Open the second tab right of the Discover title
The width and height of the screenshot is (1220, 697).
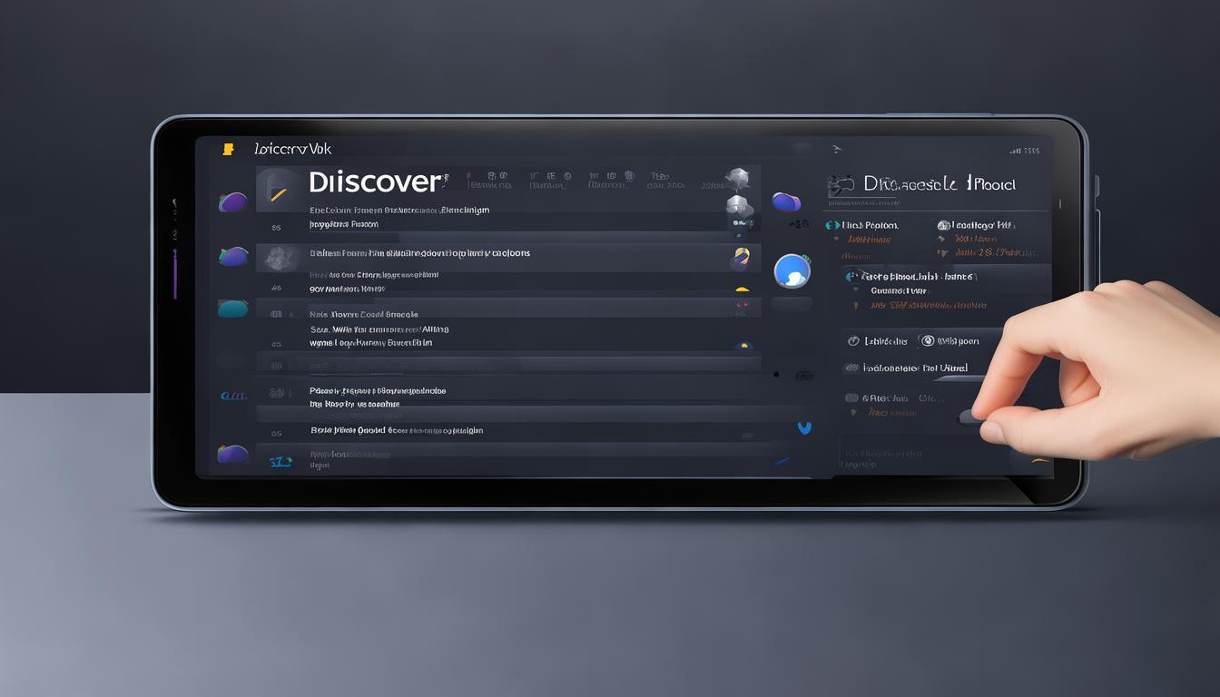tap(548, 180)
